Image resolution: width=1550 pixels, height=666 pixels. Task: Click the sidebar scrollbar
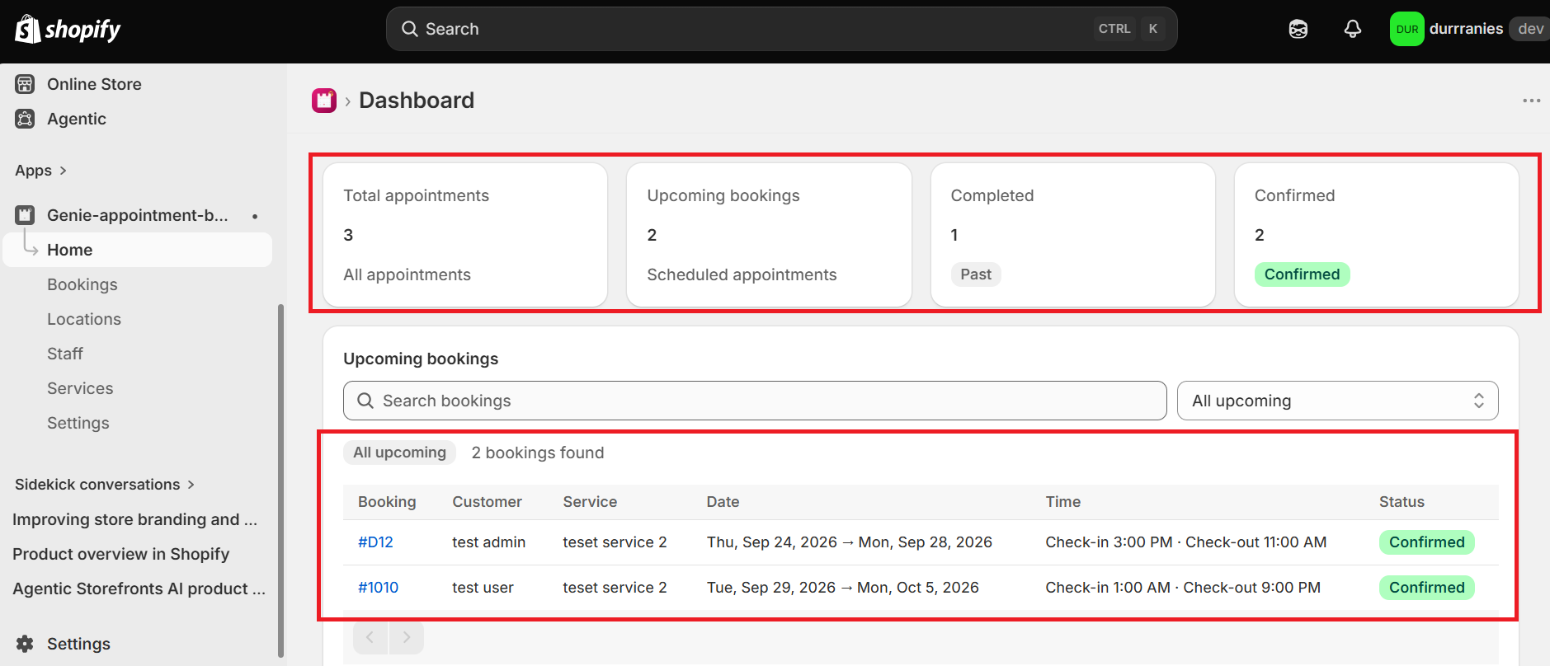tap(280, 481)
